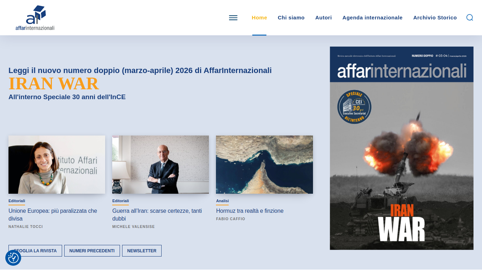
Task: Open article Unione Europea: più paralizzata che divisa
Action: pos(53,215)
